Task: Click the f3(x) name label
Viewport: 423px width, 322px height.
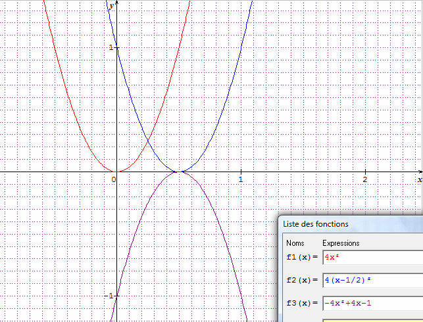Action: click(x=302, y=304)
